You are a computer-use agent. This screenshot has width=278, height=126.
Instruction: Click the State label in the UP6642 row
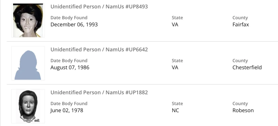pyautogui.click(x=177, y=61)
